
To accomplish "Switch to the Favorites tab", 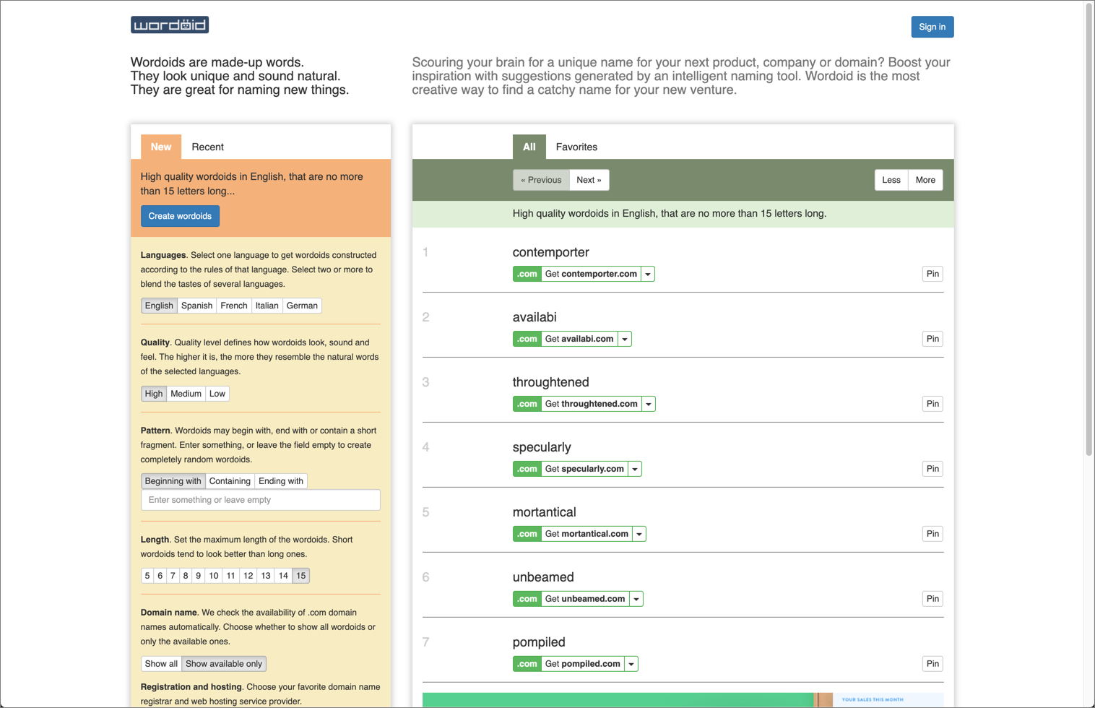I will click(x=576, y=147).
